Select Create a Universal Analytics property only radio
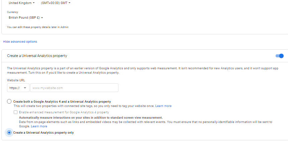288x141 pixels. pyautogui.click(x=9, y=133)
